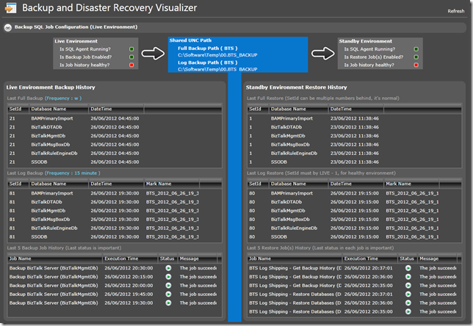Sort Last Log Backup by Mark Name header
The width and height of the screenshot is (473, 326).
tap(160, 184)
